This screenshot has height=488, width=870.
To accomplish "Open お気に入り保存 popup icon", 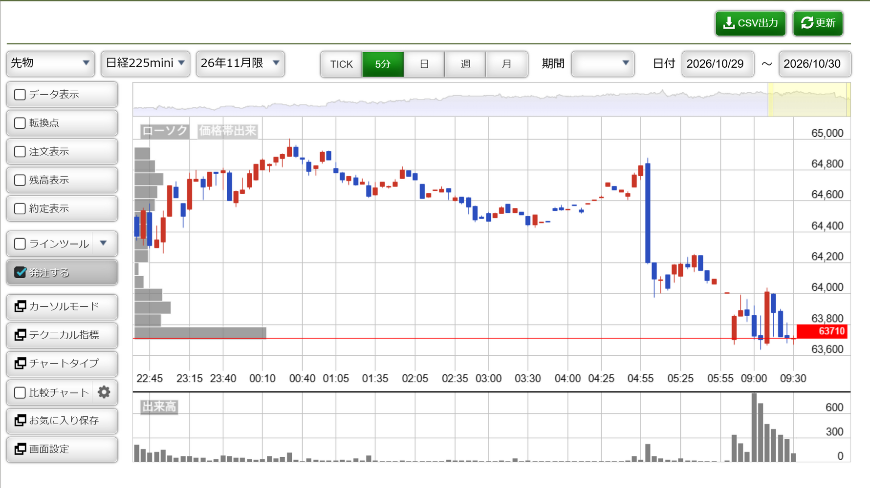I will [x=20, y=421].
